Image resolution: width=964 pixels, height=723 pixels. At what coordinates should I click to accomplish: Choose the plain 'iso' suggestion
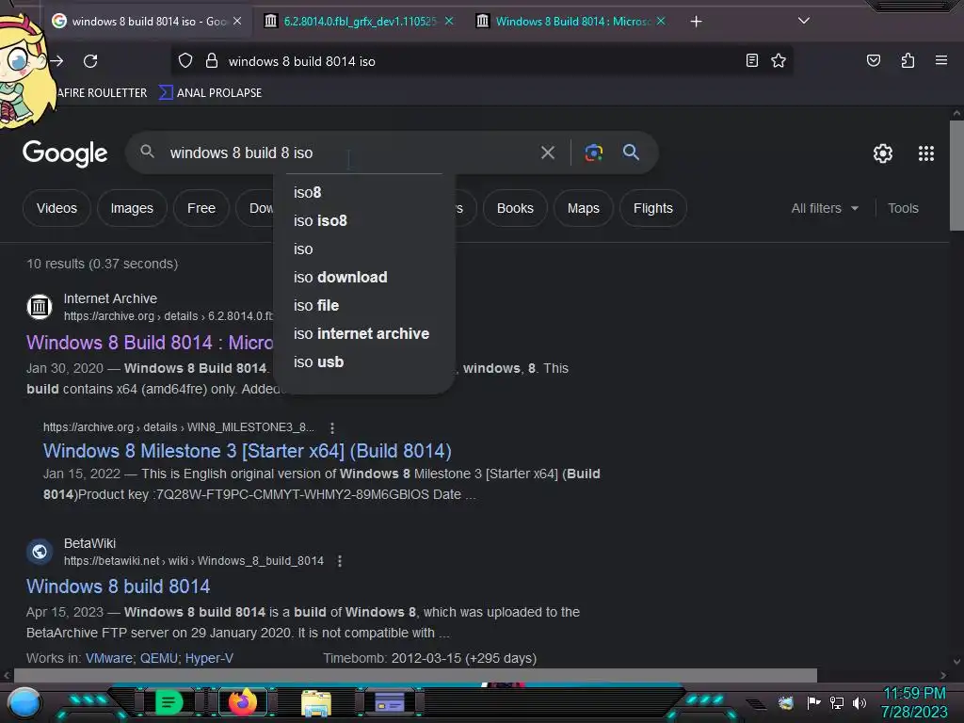tap(364, 249)
